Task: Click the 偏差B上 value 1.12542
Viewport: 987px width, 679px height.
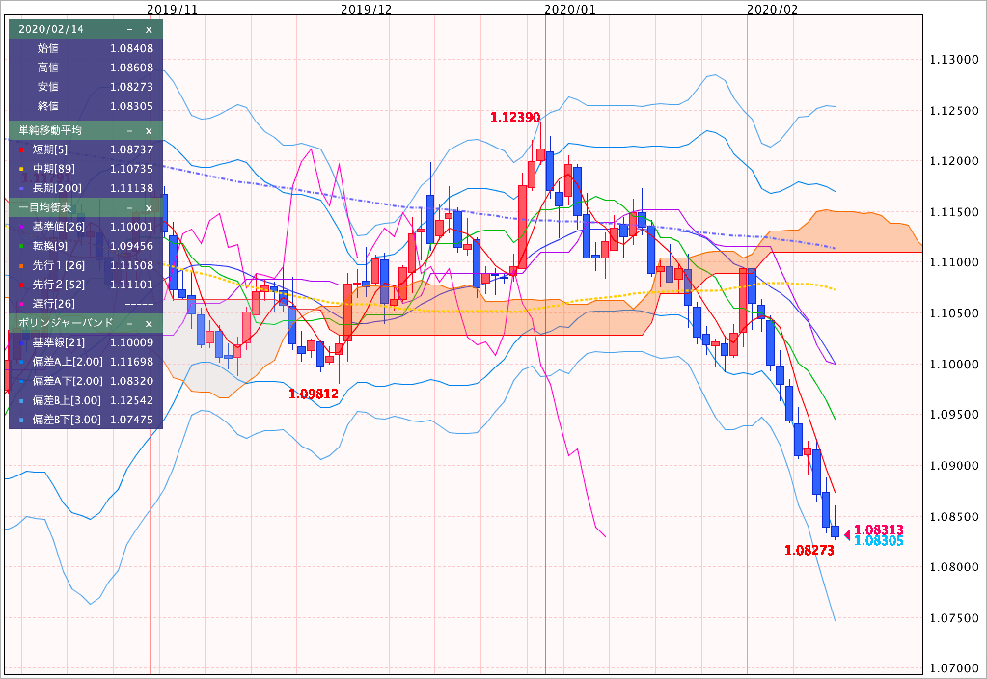Action: pyautogui.click(x=132, y=401)
